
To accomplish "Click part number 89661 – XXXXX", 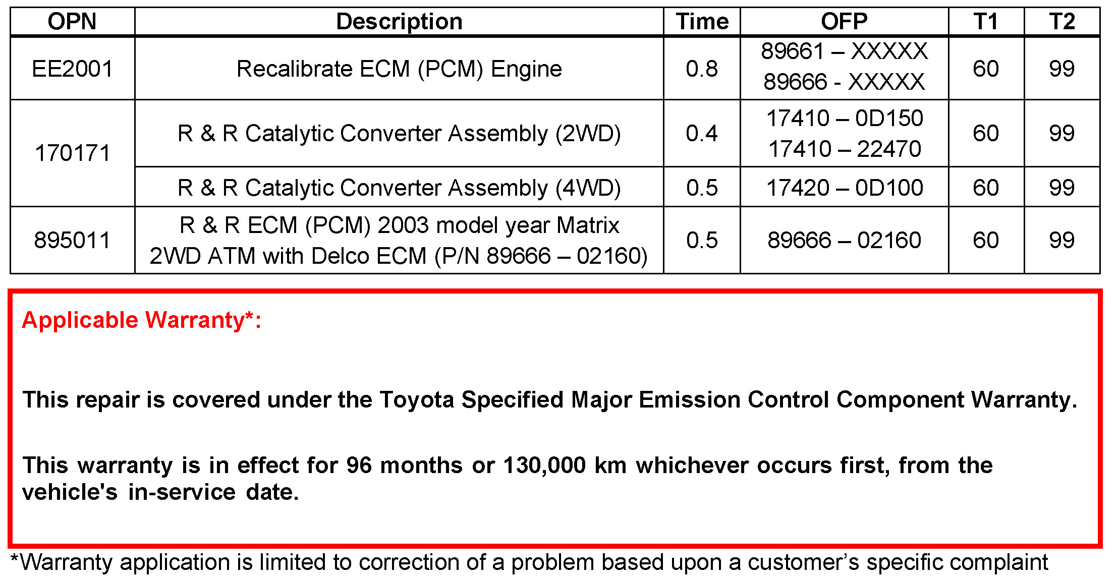I will 844,51.
